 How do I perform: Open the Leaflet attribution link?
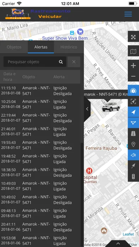pos(128,234)
